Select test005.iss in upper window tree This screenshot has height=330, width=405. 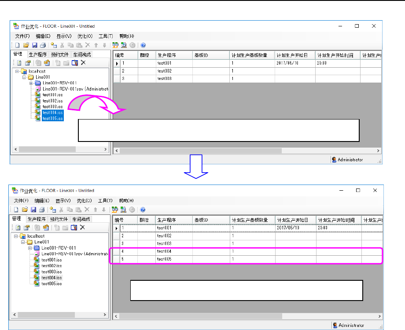tap(53, 119)
